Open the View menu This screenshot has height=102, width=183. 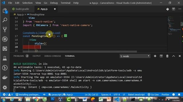38,3
